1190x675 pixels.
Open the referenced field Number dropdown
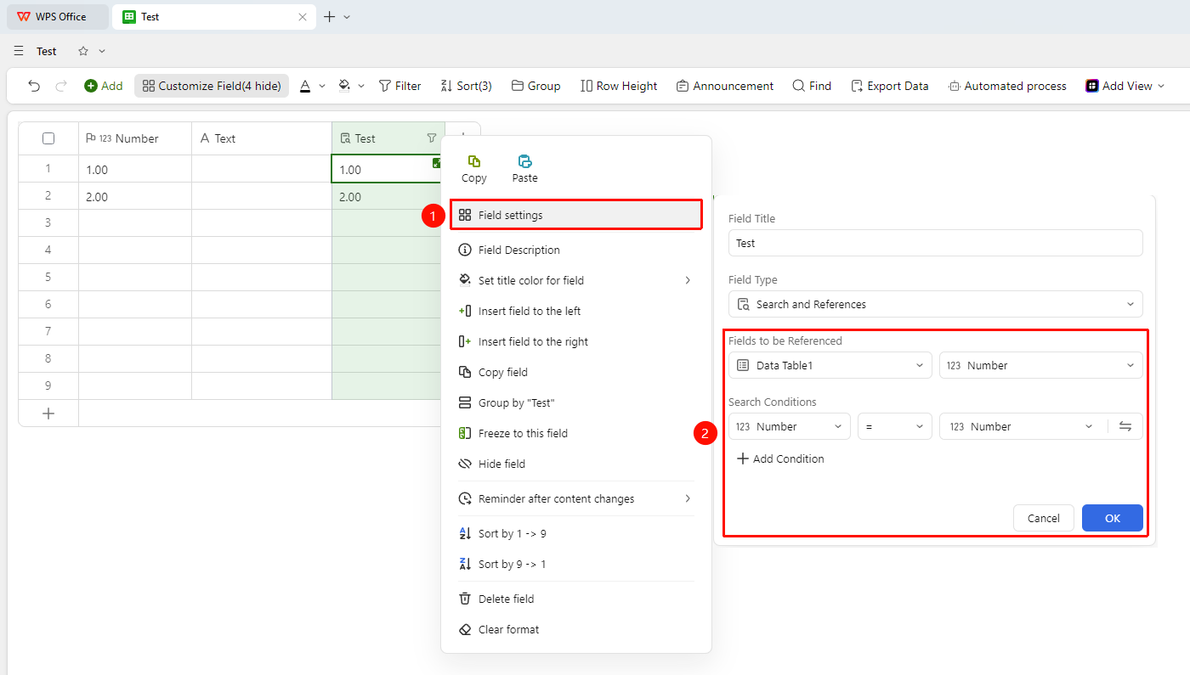point(1041,365)
